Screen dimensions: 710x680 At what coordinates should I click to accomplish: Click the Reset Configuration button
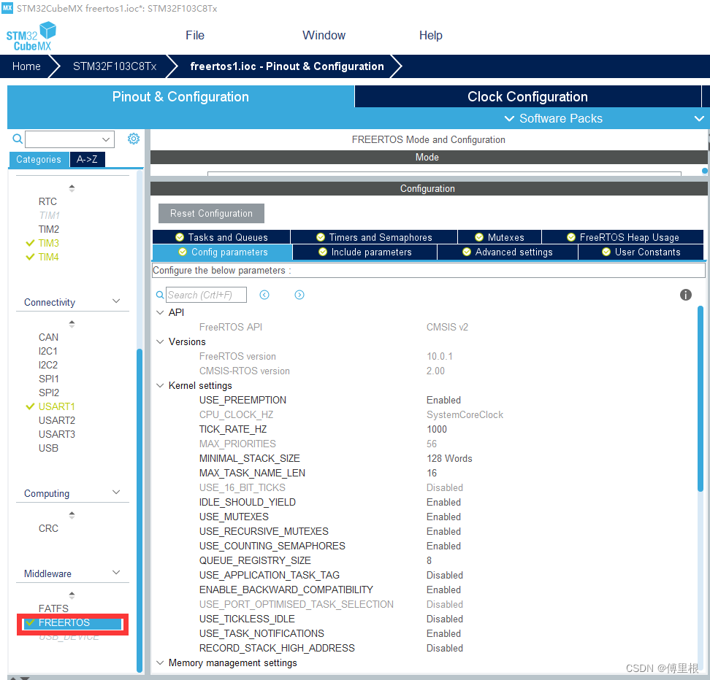[211, 213]
